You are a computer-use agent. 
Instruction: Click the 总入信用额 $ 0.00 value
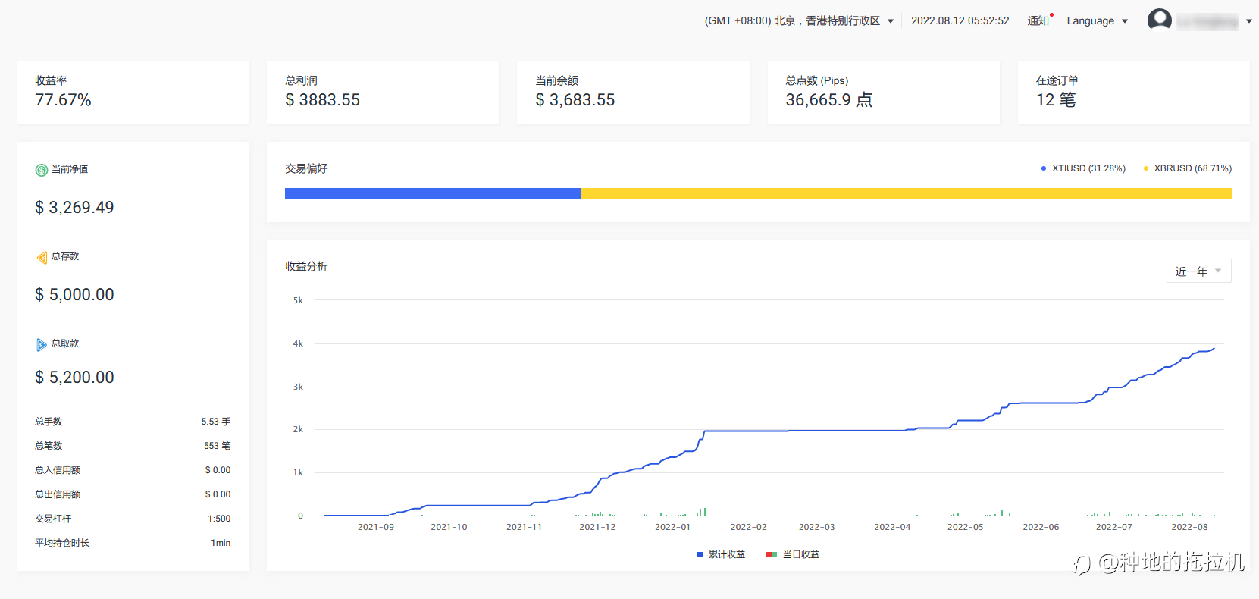point(218,470)
